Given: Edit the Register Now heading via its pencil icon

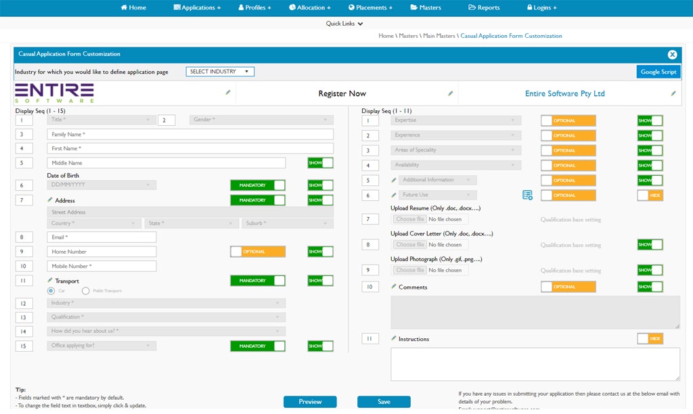Looking at the screenshot, I should point(451,93).
